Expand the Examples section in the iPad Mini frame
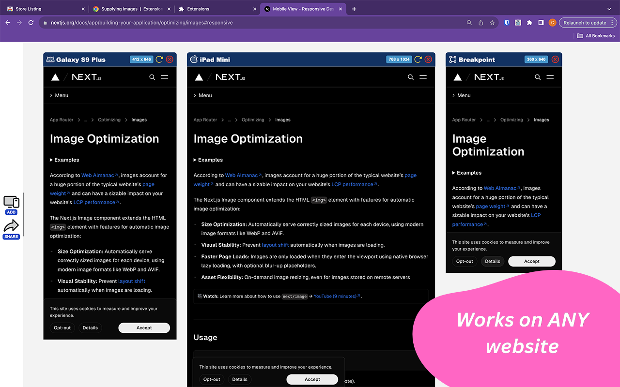 pos(208,160)
